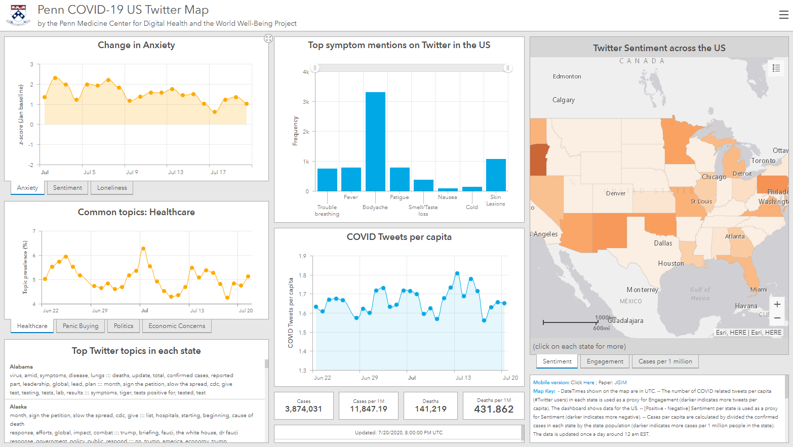Click the Bodyache bar in symptoms chart
793x447 pixels.
point(375,142)
